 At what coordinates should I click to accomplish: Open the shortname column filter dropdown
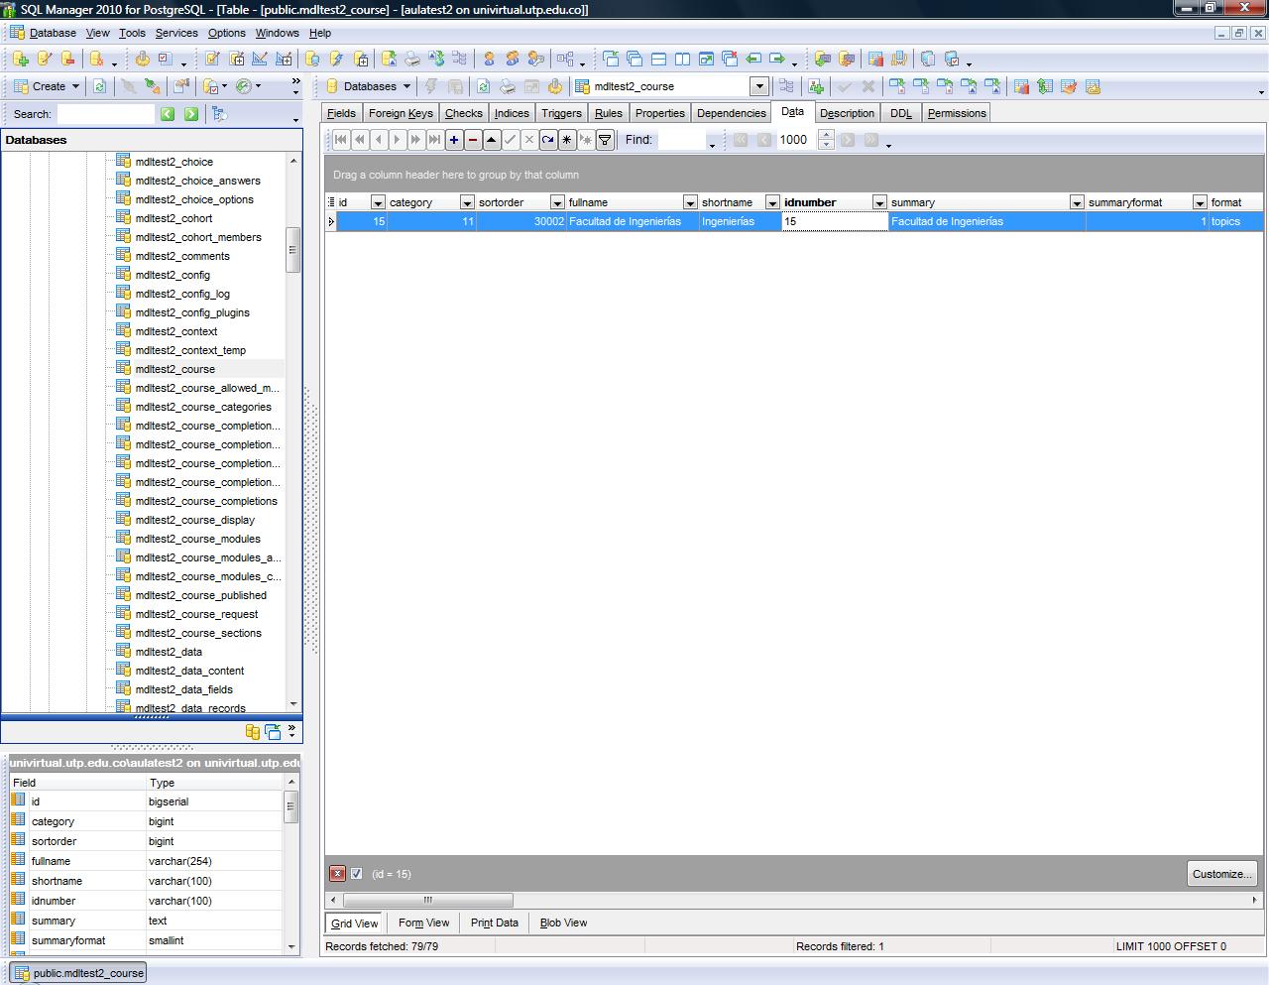(772, 202)
